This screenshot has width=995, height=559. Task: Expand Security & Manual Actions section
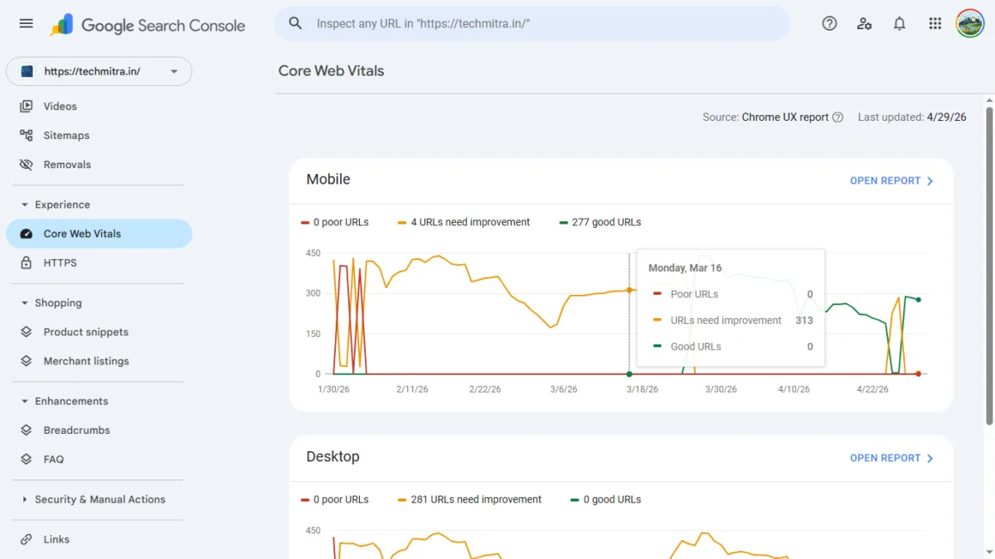pyautogui.click(x=25, y=499)
